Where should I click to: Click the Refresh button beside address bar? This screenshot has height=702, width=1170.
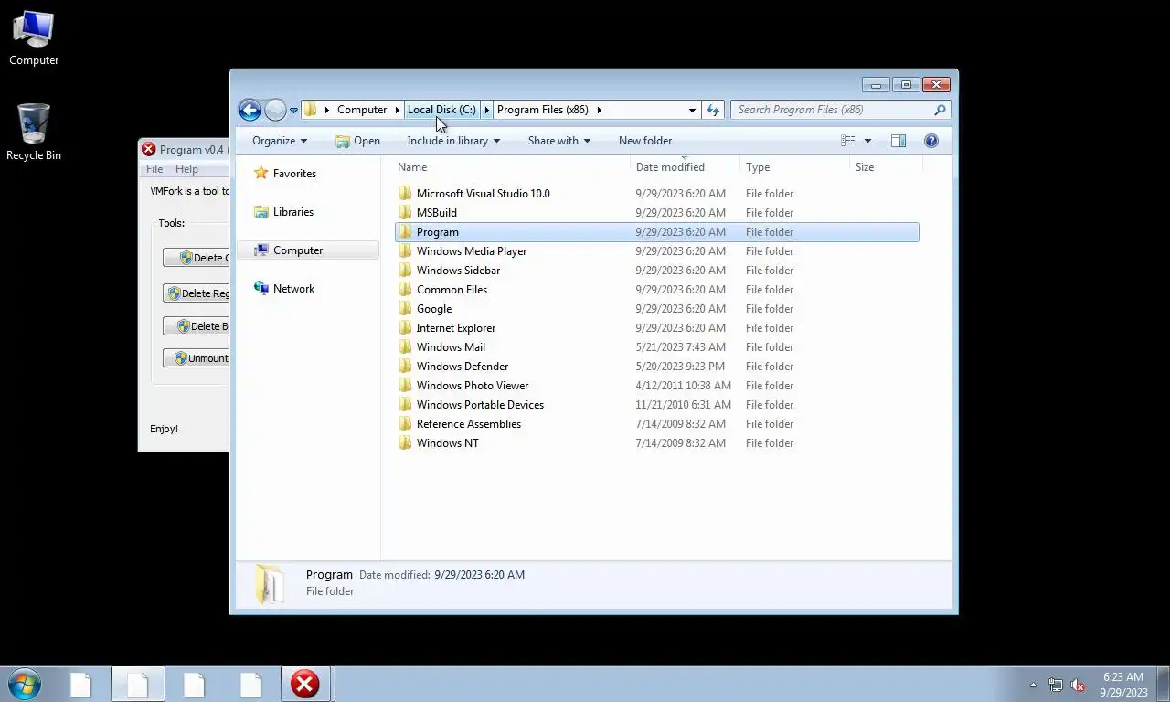point(713,110)
